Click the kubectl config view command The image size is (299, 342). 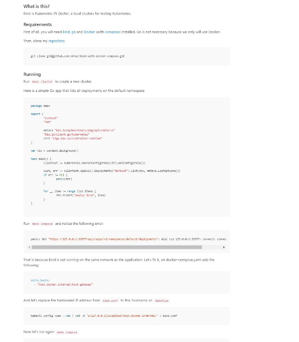click(104, 316)
